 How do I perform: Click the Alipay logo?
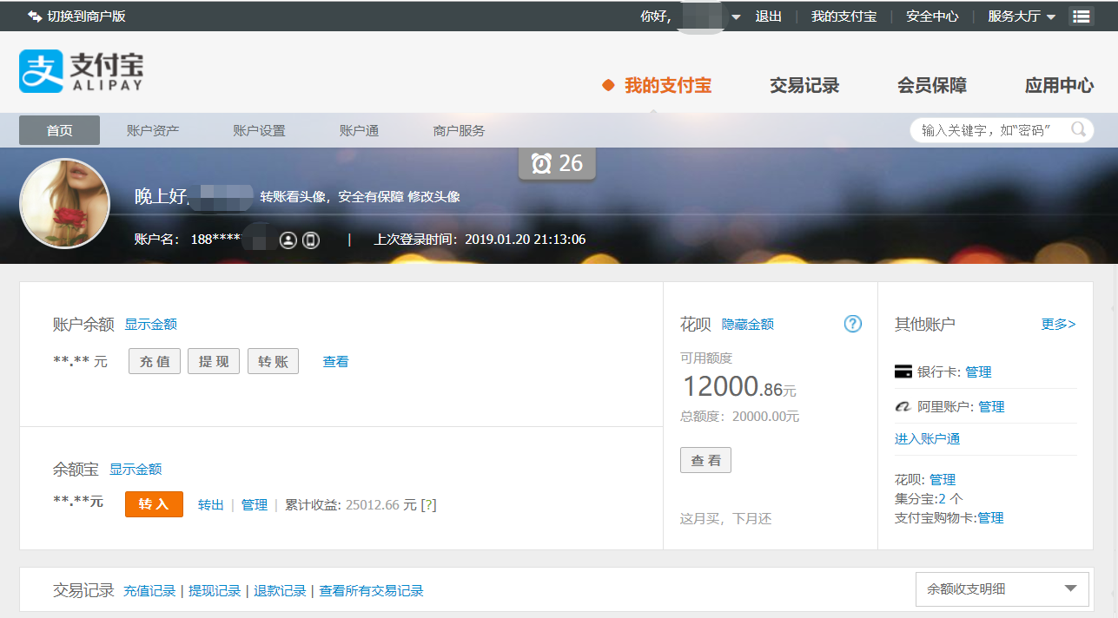coord(81,70)
